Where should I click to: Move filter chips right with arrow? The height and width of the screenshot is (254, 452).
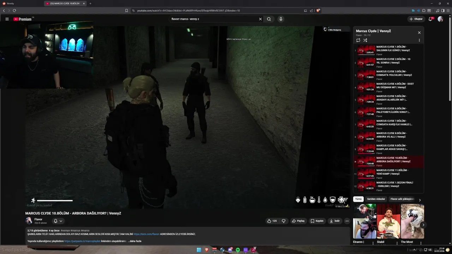[x=420, y=200]
